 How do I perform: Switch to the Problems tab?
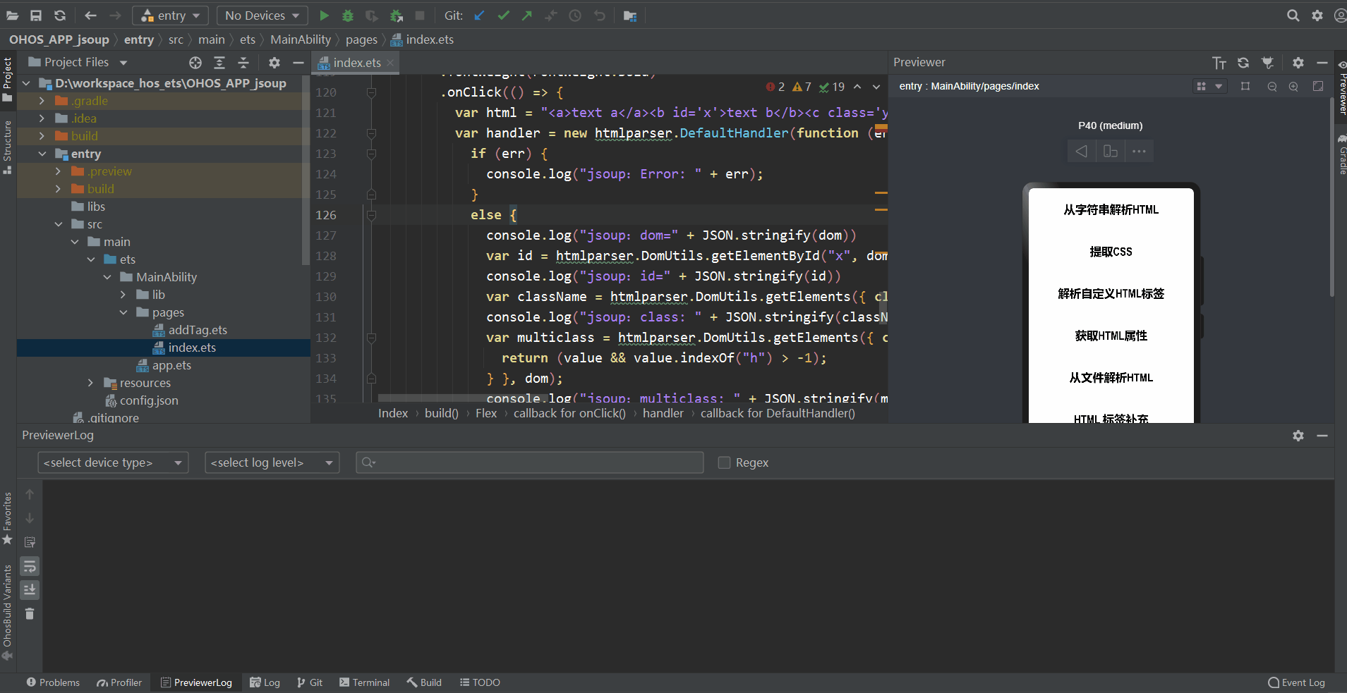tap(53, 682)
